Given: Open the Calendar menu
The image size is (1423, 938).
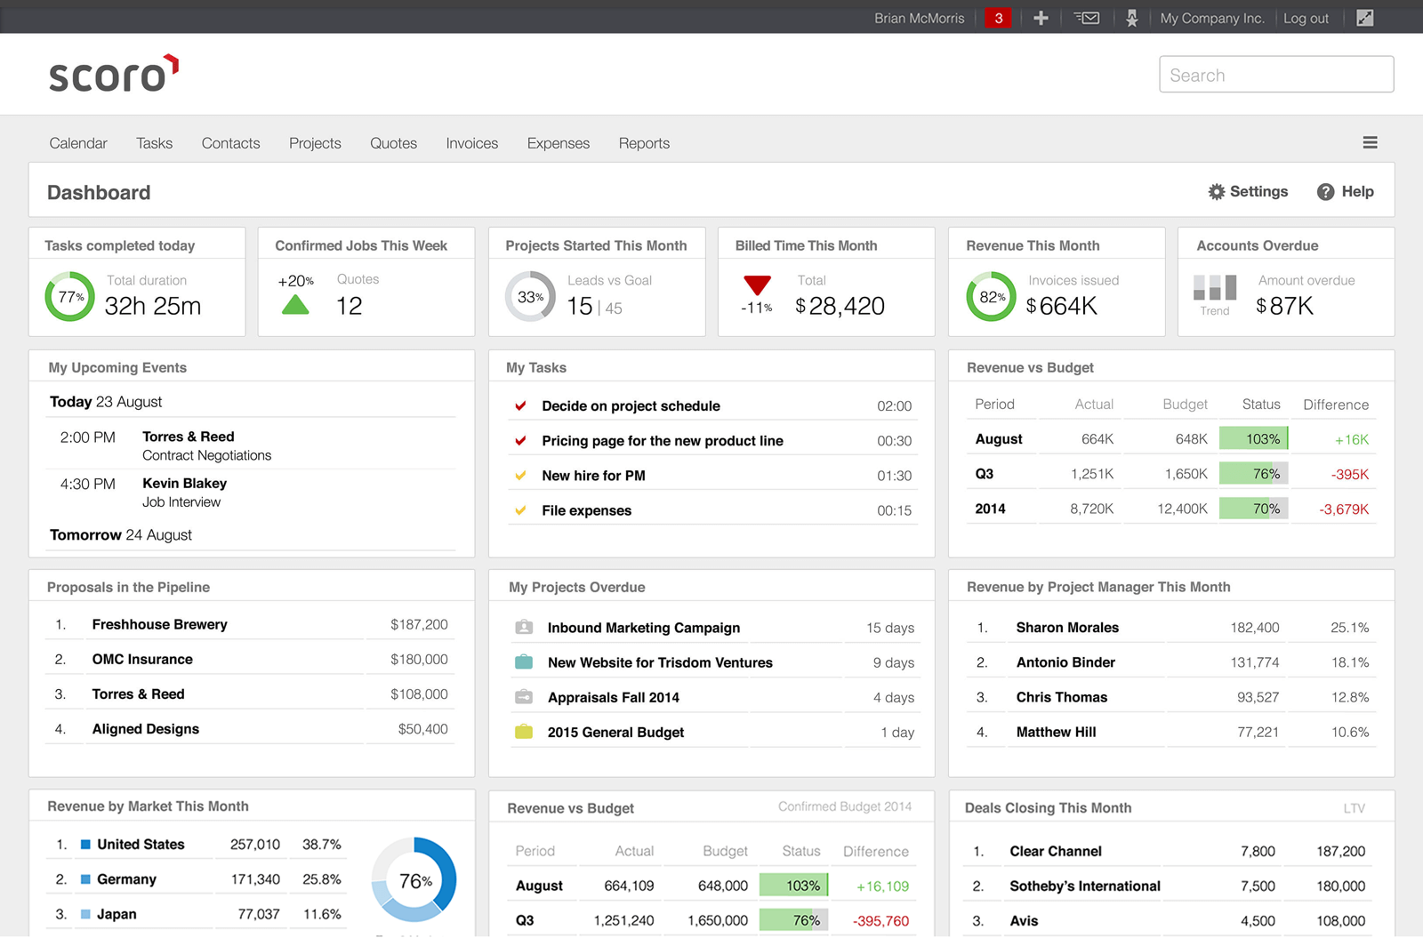Looking at the screenshot, I should 78,143.
